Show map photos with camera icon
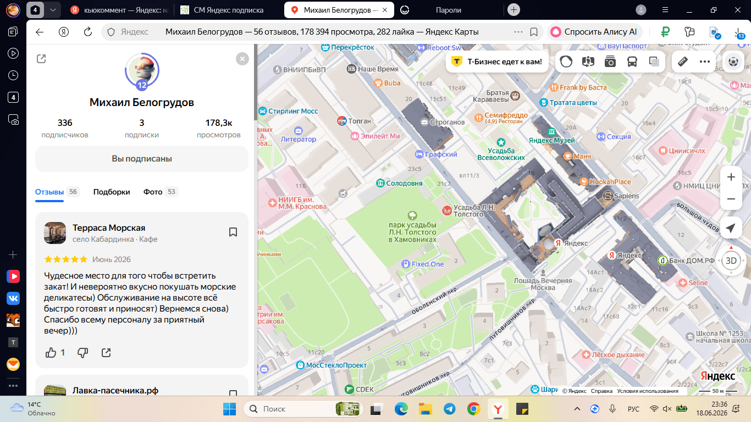The height and width of the screenshot is (422, 751). click(610, 62)
